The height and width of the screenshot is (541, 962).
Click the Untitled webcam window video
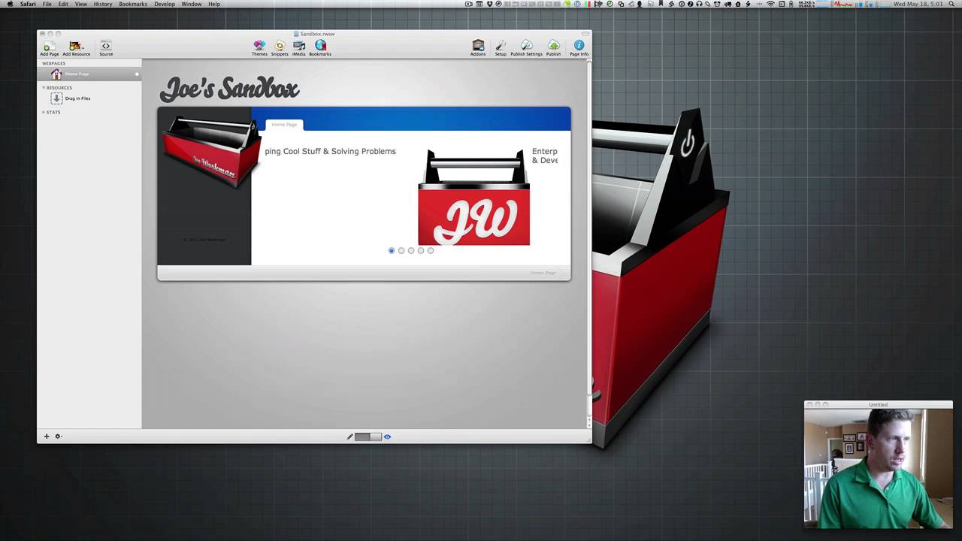click(x=879, y=469)
